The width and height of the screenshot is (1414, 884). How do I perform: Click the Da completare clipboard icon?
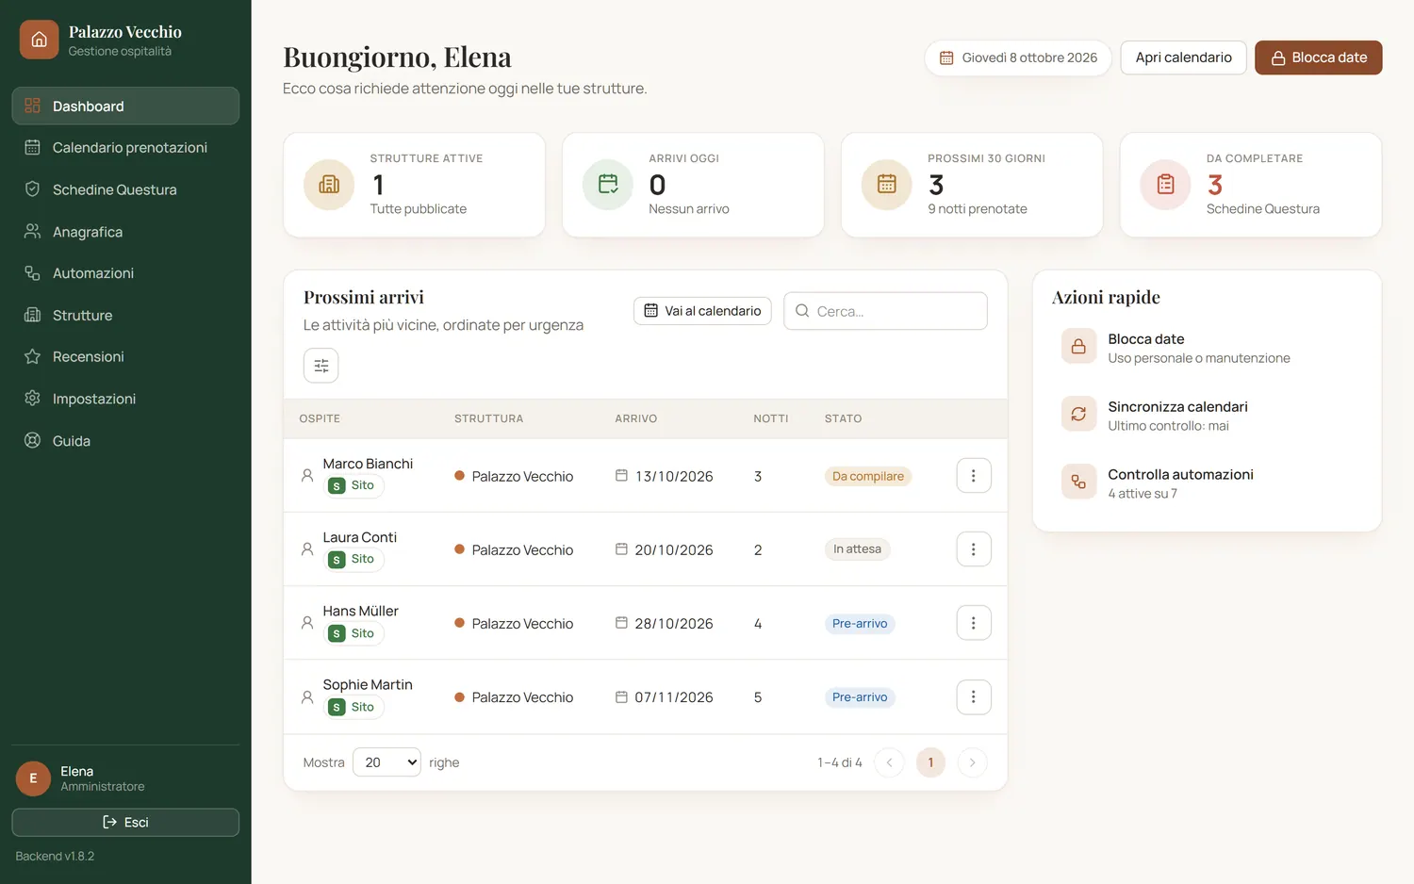(1166, 185)
